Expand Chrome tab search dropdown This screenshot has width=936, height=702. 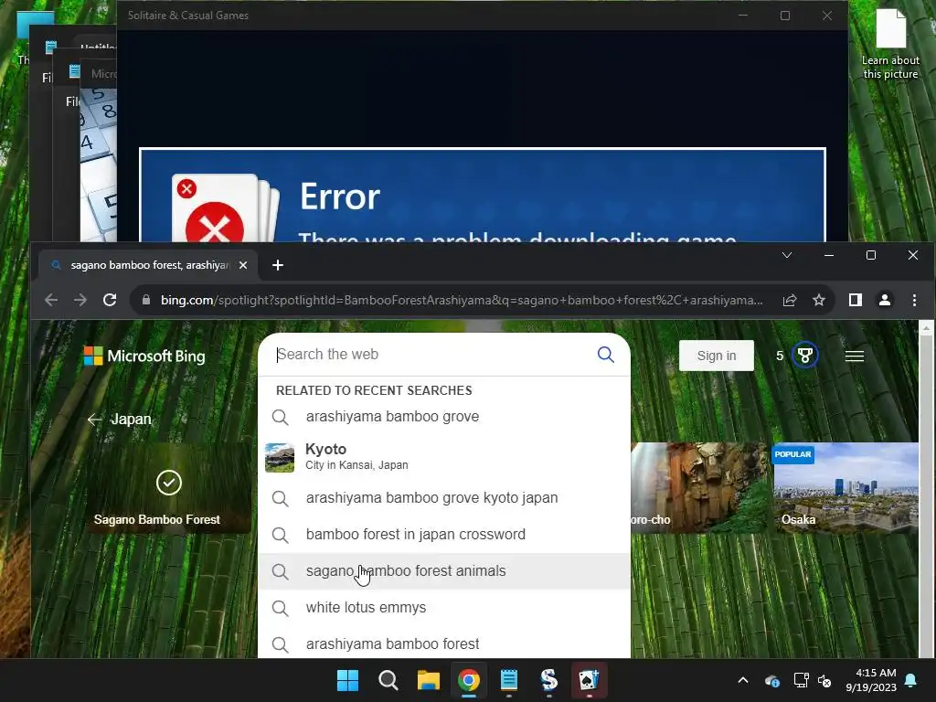pyautogui.click(x=787, y=256)
